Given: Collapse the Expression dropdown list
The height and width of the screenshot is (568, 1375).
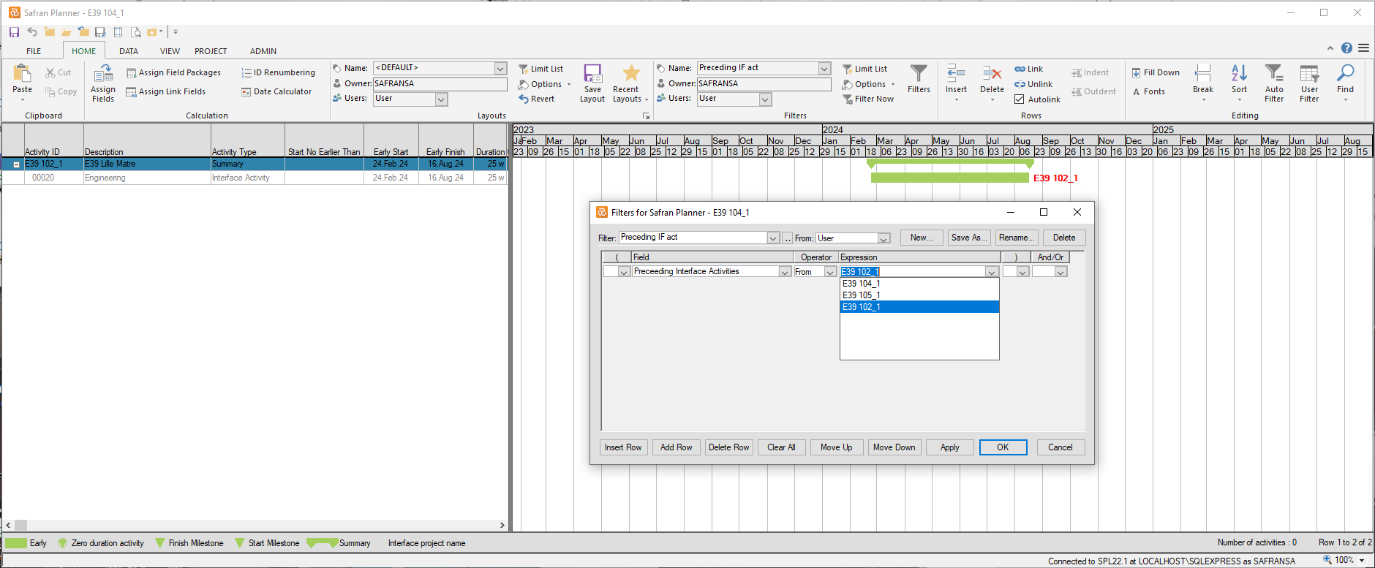Looking at the screenshot, I should tap(992, 272).
